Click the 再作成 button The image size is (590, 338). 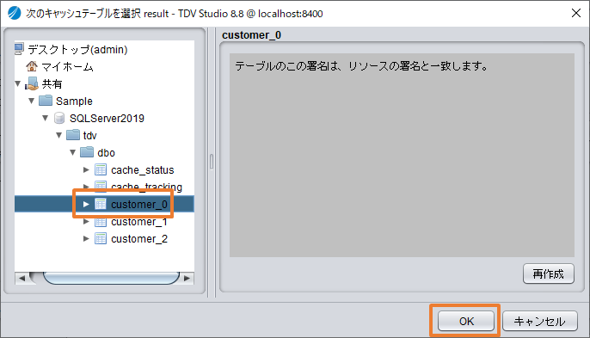548,273
